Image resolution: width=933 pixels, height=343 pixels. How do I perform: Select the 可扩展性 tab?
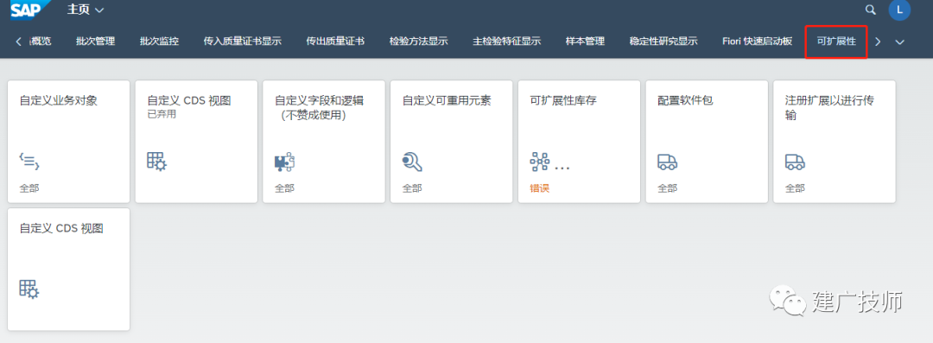point(836,41)
